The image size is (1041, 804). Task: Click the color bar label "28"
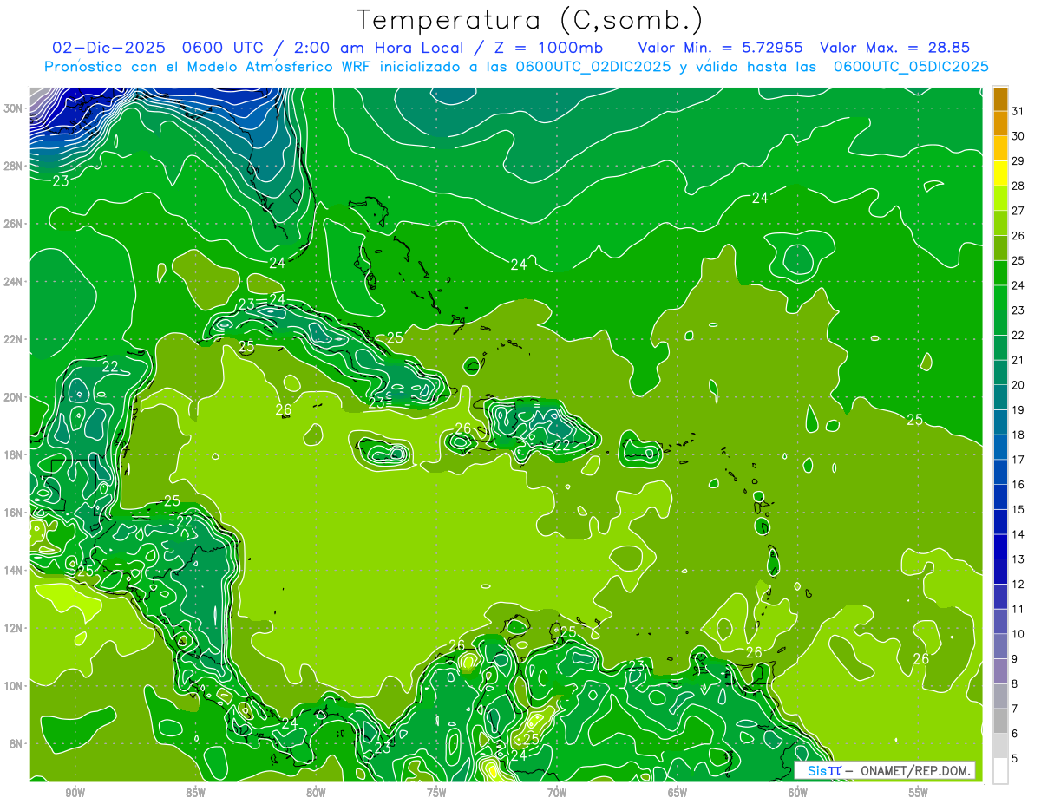[1018, 186]
